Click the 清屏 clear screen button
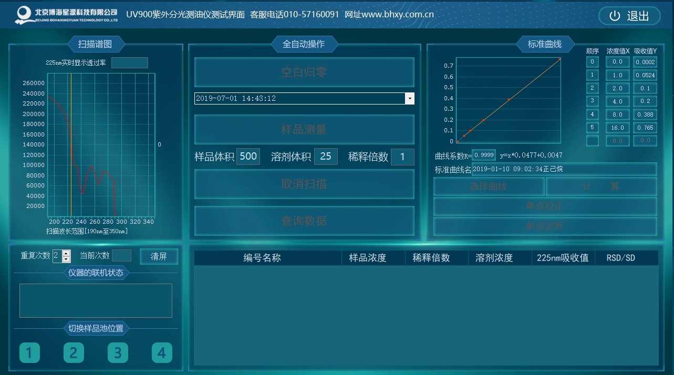 point(159,256)
